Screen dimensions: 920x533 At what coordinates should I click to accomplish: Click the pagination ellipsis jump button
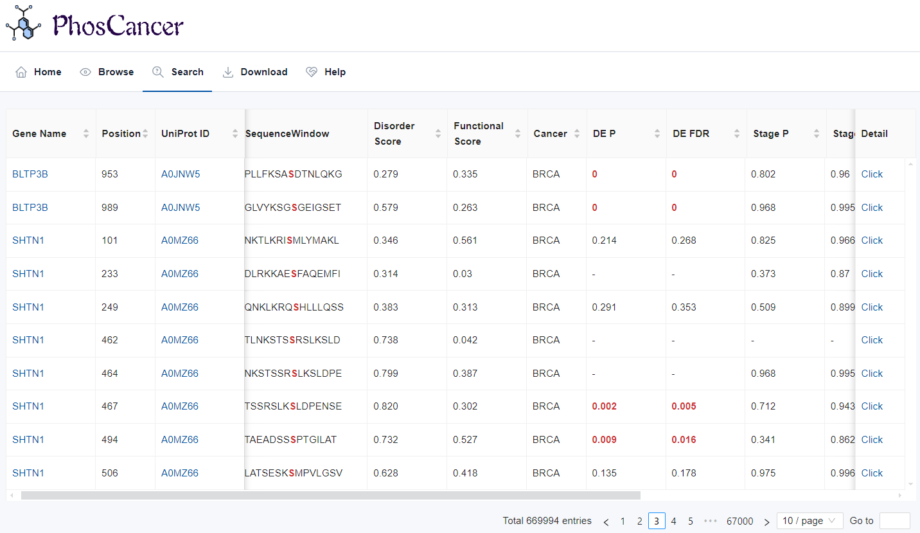point(710,521)
